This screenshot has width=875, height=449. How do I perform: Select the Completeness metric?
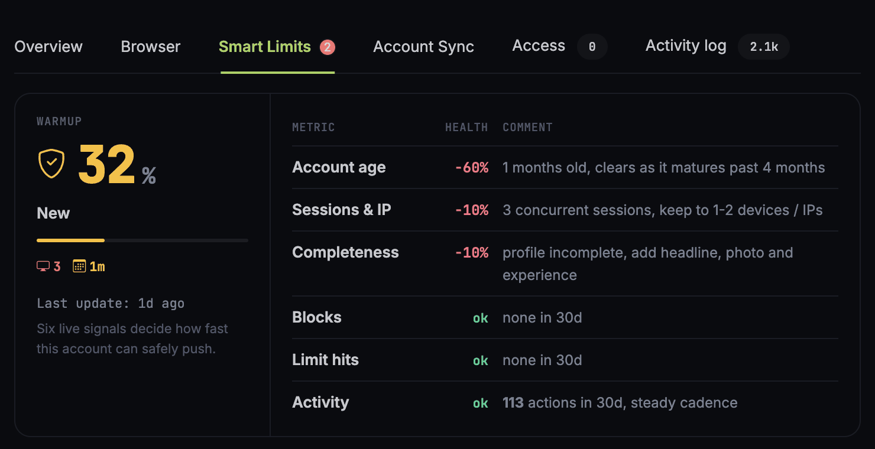pyautogui.click(x=565, y=264)
